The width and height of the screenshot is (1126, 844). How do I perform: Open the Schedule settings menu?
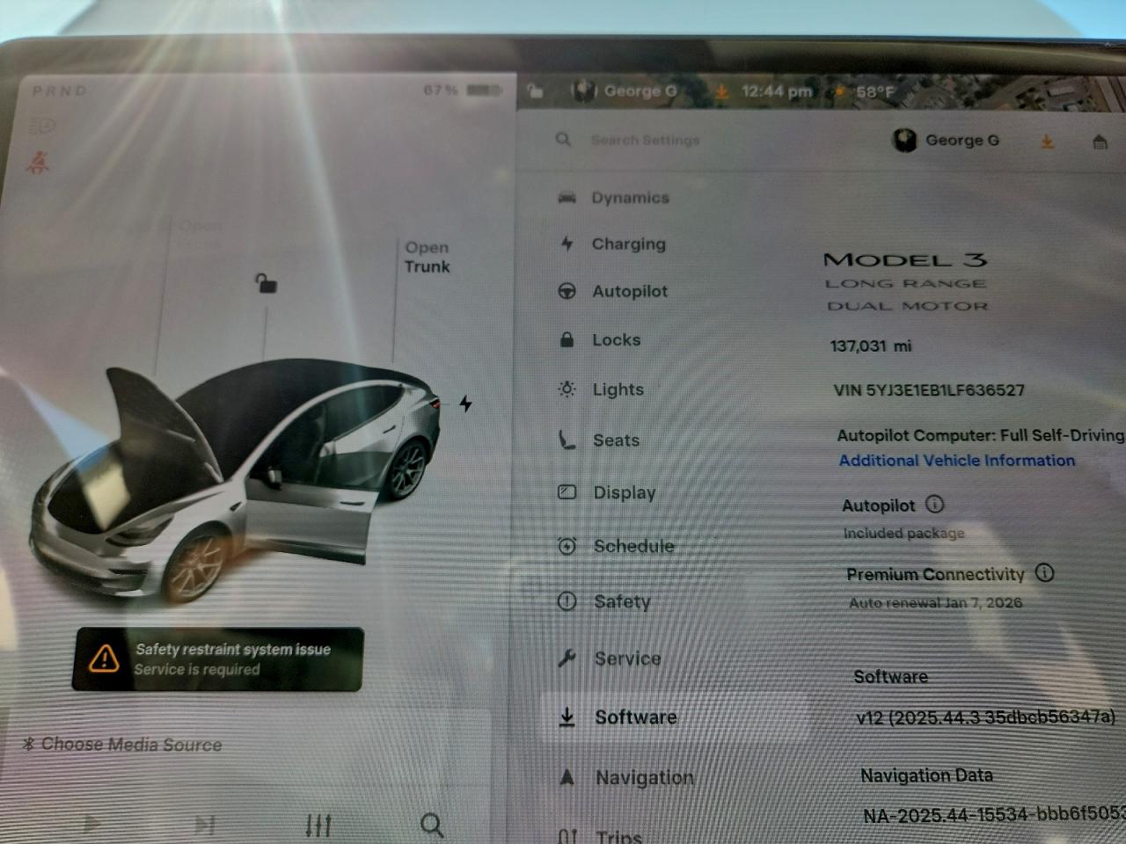click(617, 546)
